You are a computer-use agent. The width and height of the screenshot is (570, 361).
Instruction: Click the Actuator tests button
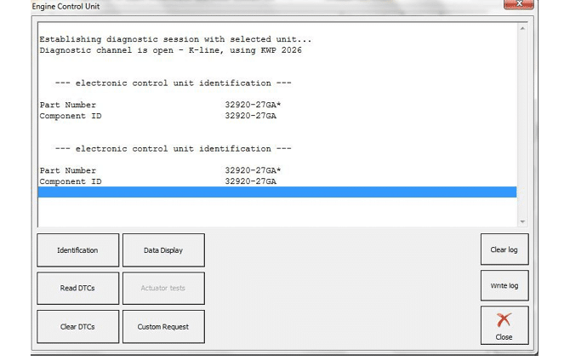[x=163, y=289]
